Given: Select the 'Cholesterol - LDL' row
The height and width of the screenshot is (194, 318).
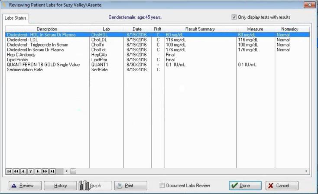Looking at the screenshot, I should click(x=157, y=40).
